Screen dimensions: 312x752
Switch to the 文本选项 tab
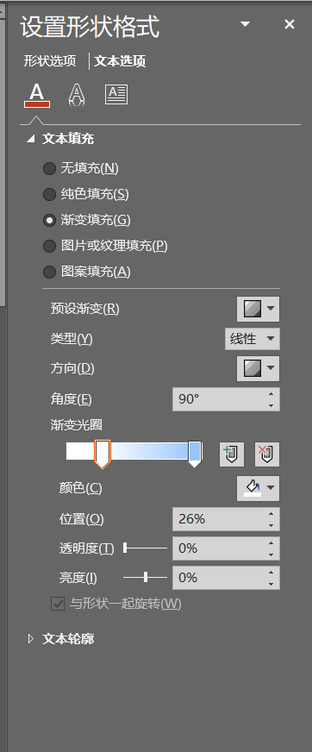click(x=120, y=61)
